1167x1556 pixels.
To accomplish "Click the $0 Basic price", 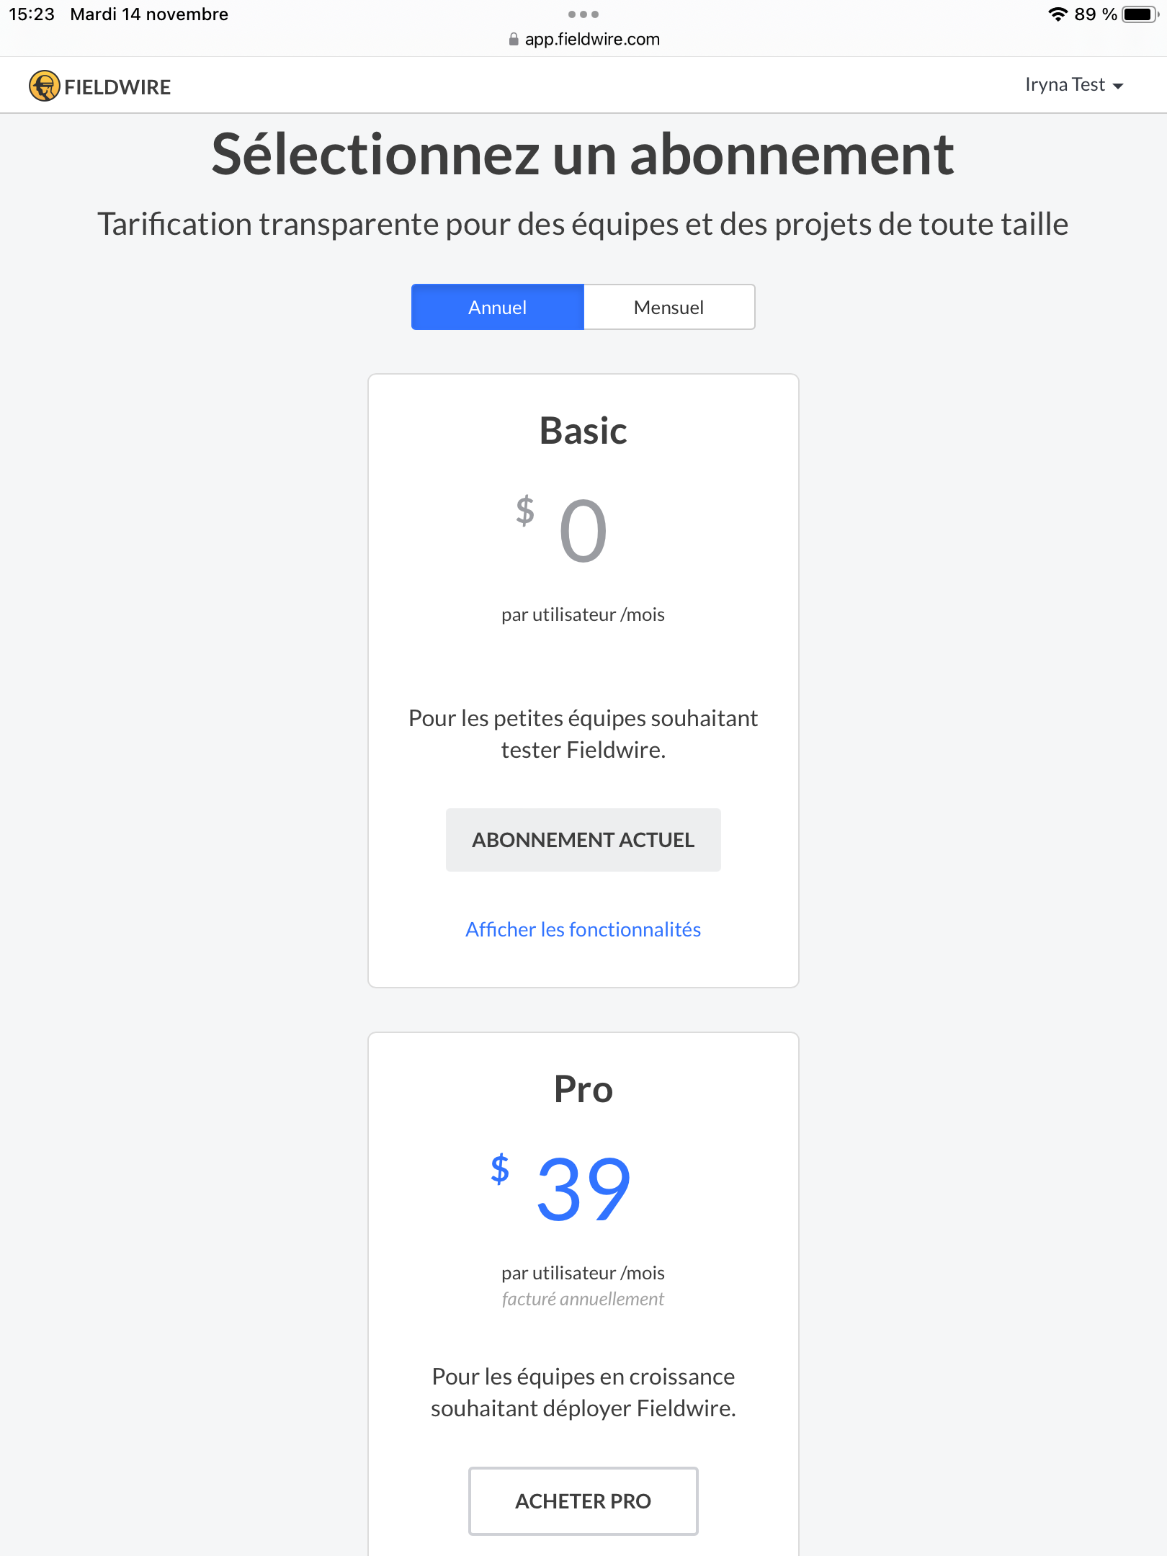I will 562,530.
